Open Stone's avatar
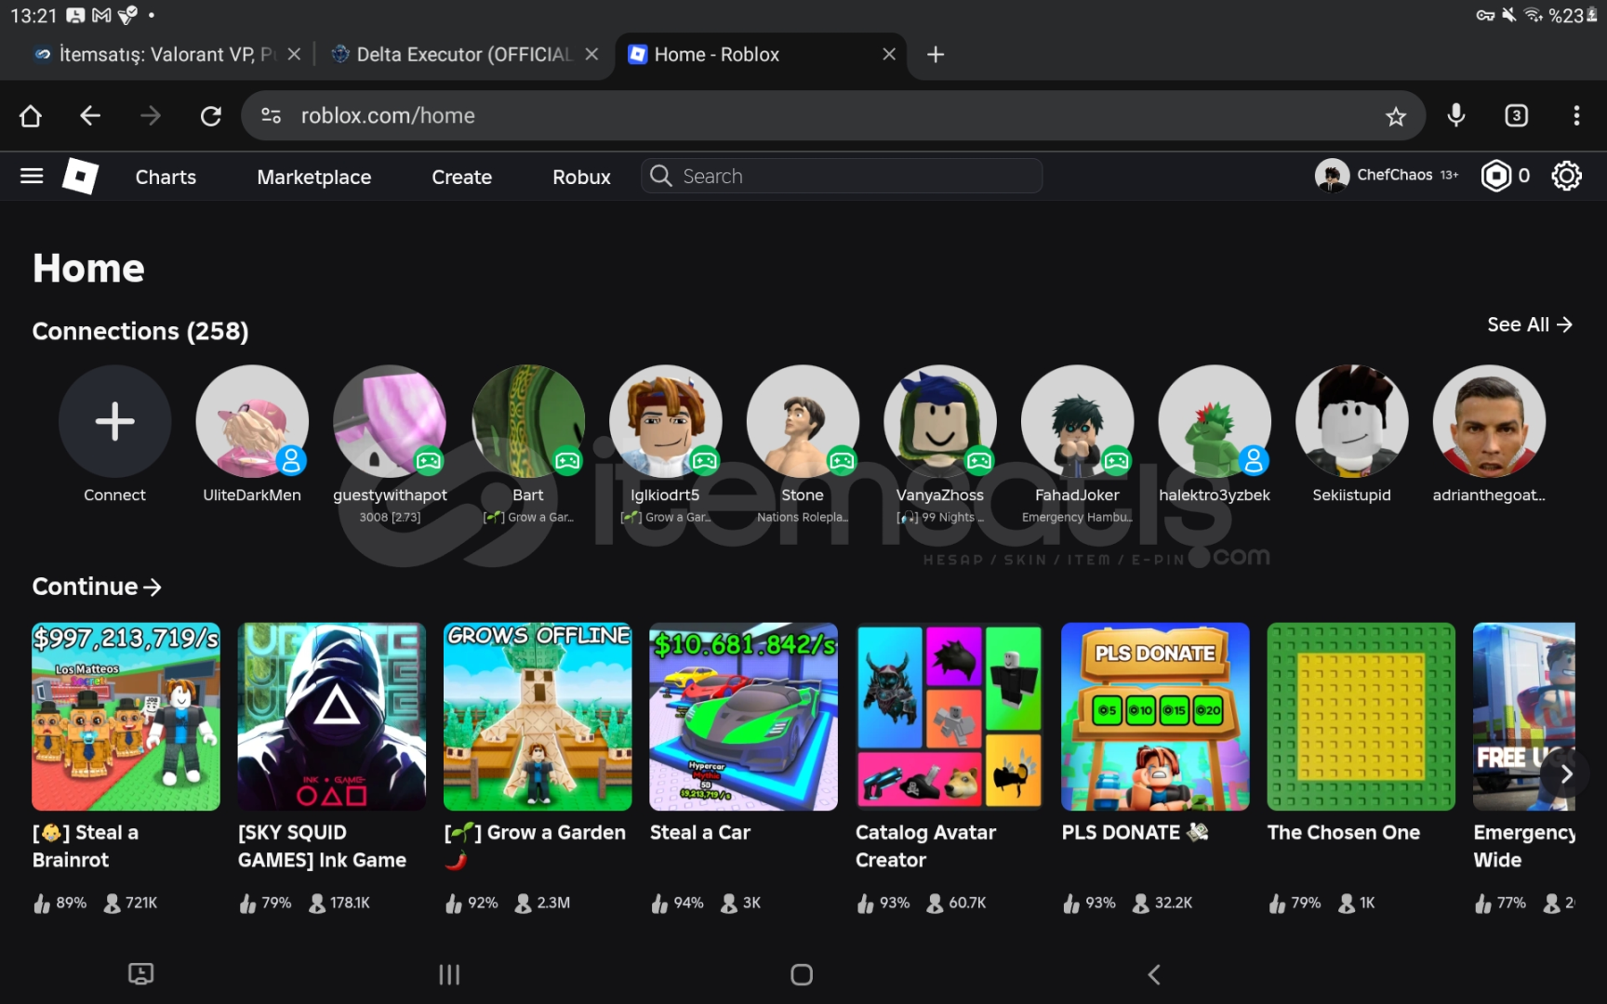The height and width of the screenshot is (1004, 1607). [803, 421]
